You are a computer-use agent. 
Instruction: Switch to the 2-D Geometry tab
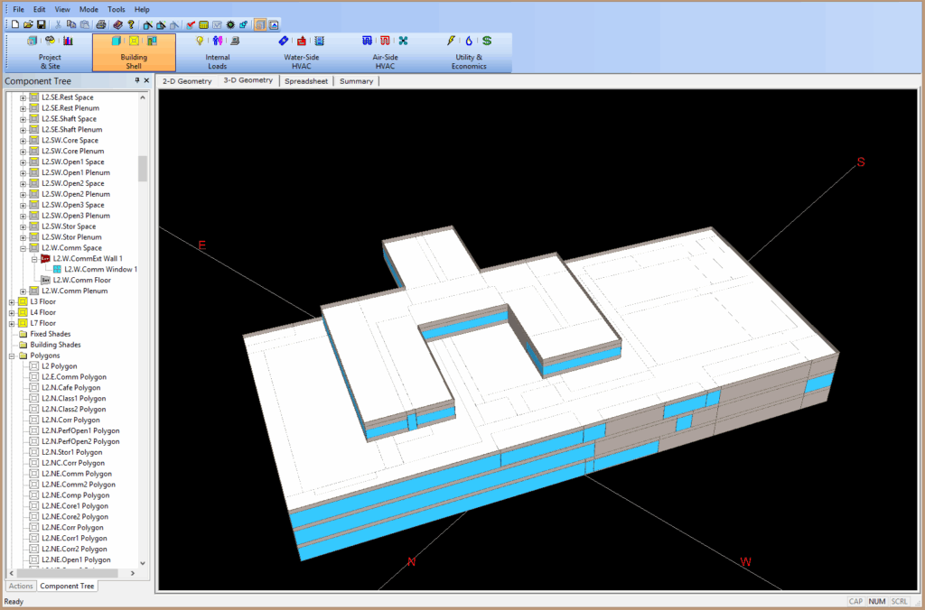coord(187,81)
